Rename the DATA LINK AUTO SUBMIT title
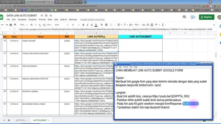 tap(22, 15)
